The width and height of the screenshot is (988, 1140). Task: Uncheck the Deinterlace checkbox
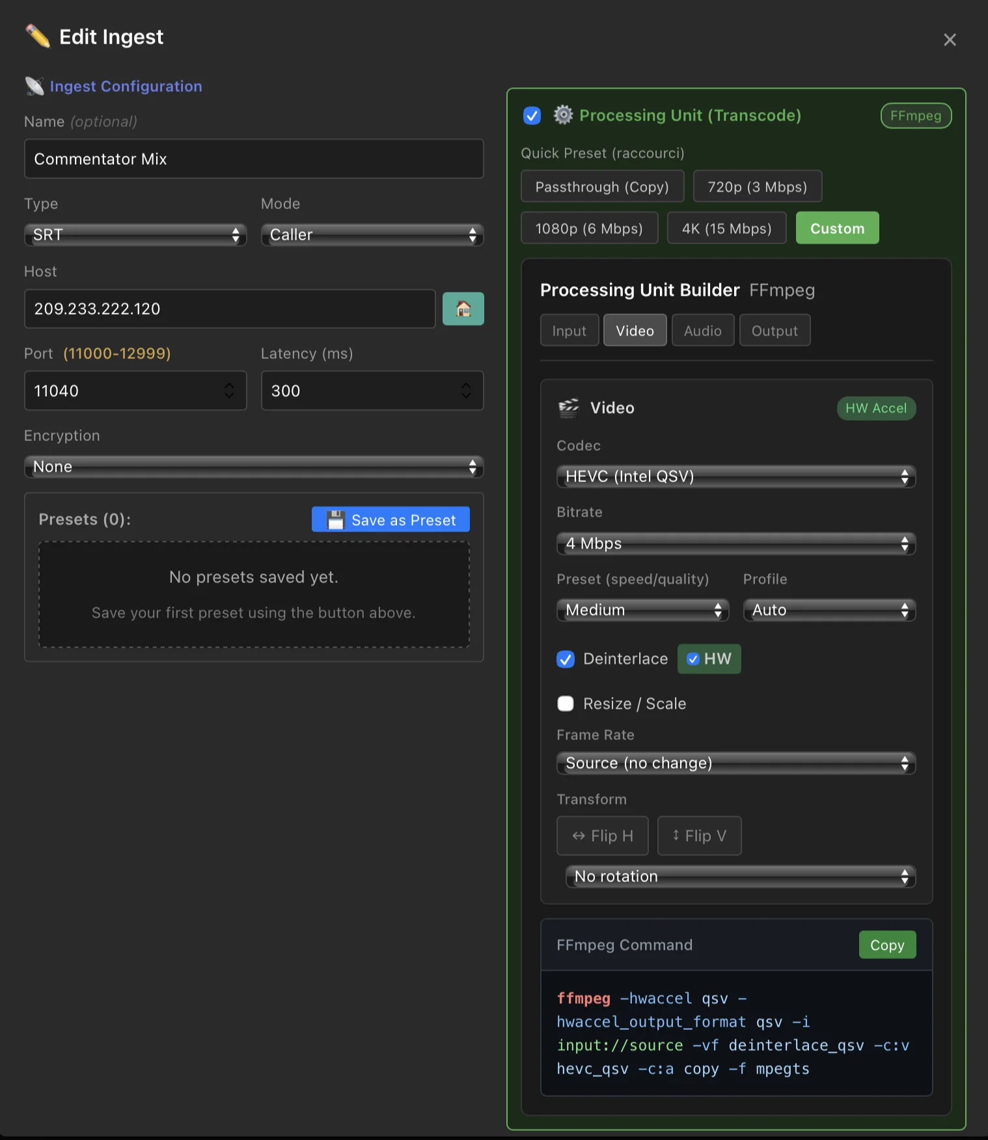click(566, 659)
